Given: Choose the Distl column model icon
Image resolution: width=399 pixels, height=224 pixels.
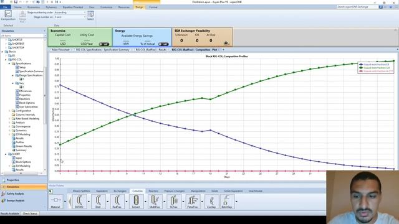Looking at the screenshot, I should (98, 202).
